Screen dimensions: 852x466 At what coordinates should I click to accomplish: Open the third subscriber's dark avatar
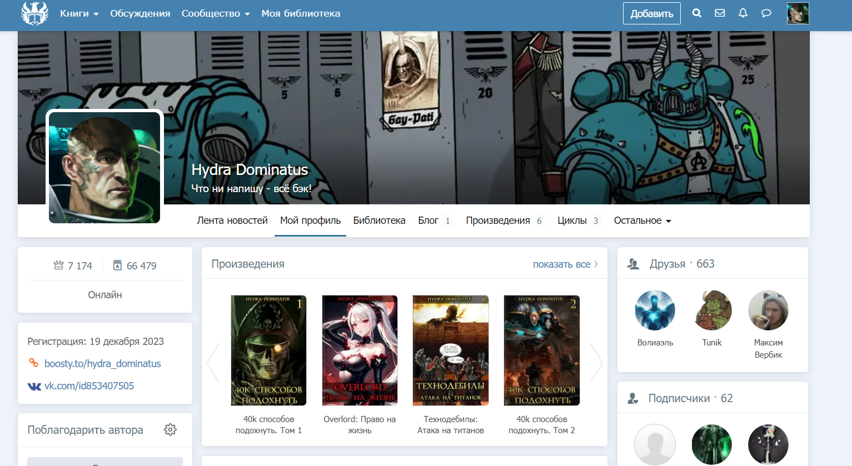[x=768, y=445]
